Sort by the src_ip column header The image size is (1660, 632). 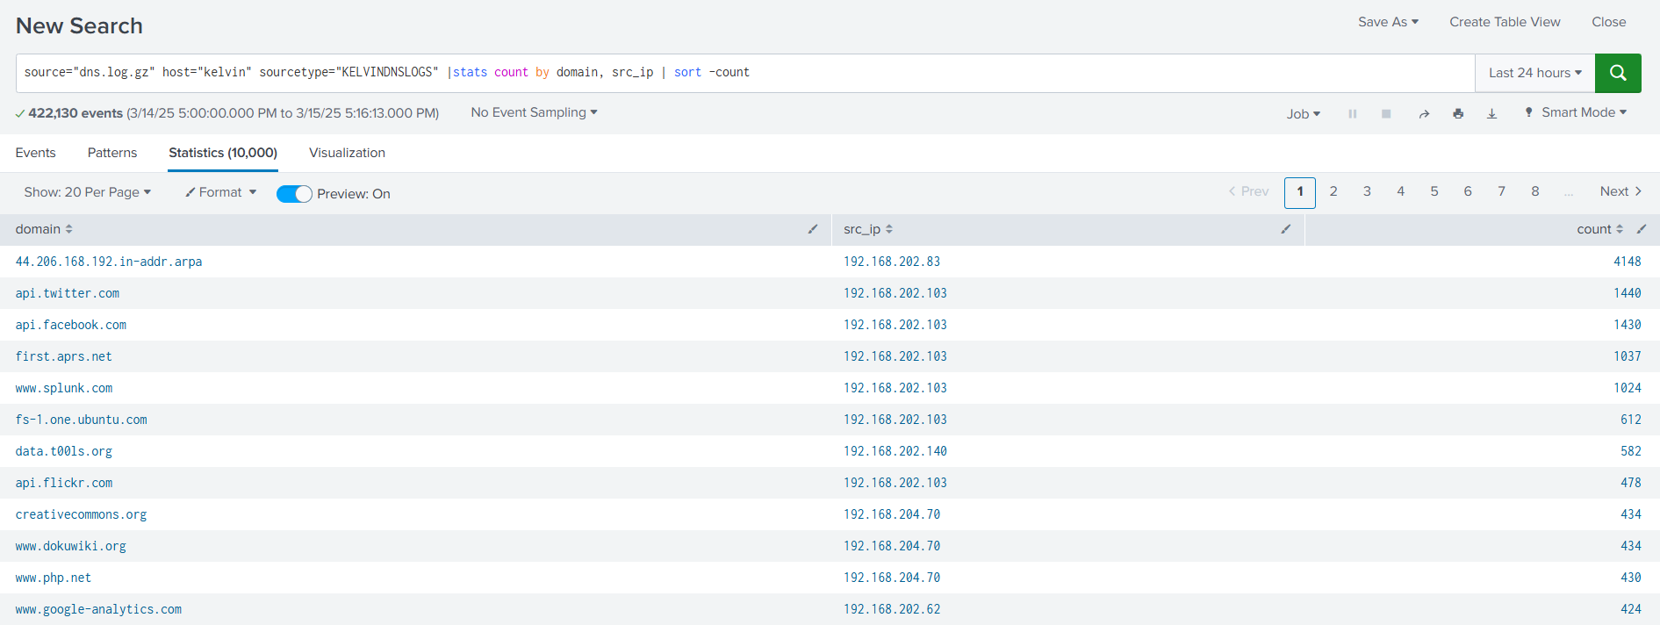[868, 229]
